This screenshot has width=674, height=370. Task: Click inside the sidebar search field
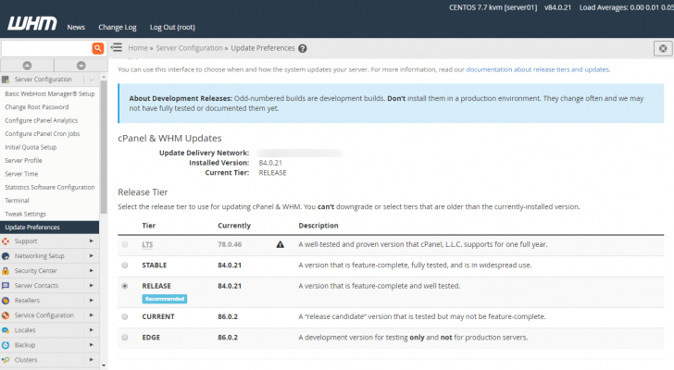[46, 47]
